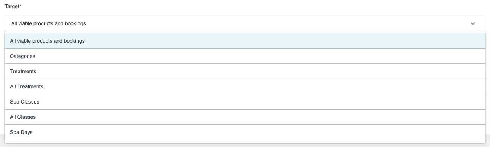Pick All Treatments from the list
490x147 pixels.
click(245, 86)
